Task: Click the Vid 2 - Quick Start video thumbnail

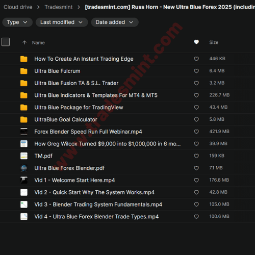Action: (24, 192)
